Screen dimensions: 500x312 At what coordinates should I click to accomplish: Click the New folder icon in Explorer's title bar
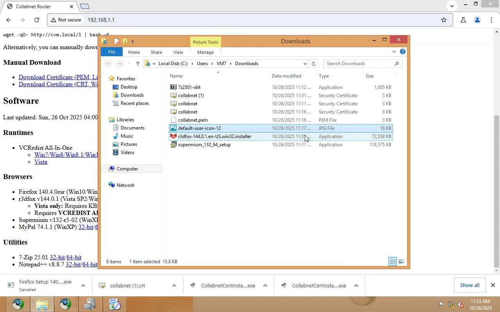tap(125, 41)
